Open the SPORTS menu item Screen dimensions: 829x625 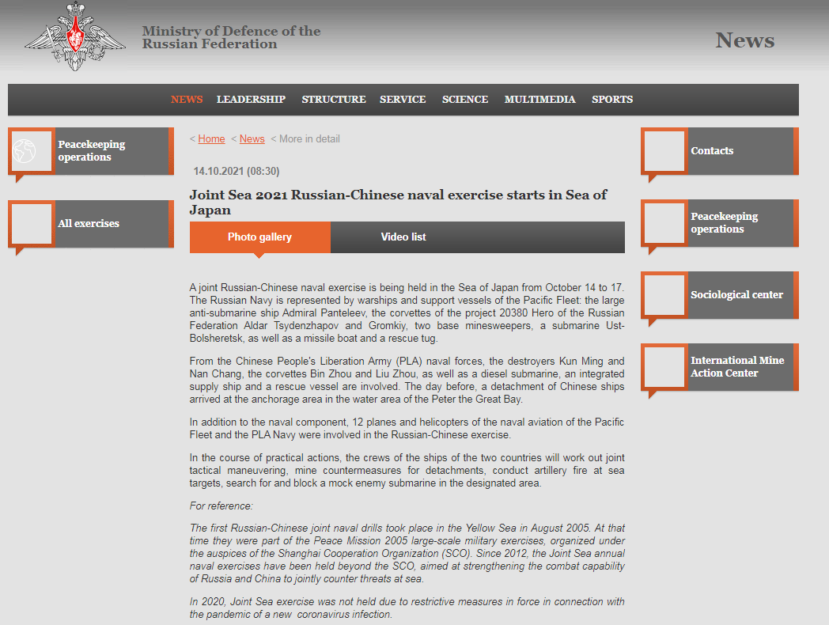tap(612, 100)
